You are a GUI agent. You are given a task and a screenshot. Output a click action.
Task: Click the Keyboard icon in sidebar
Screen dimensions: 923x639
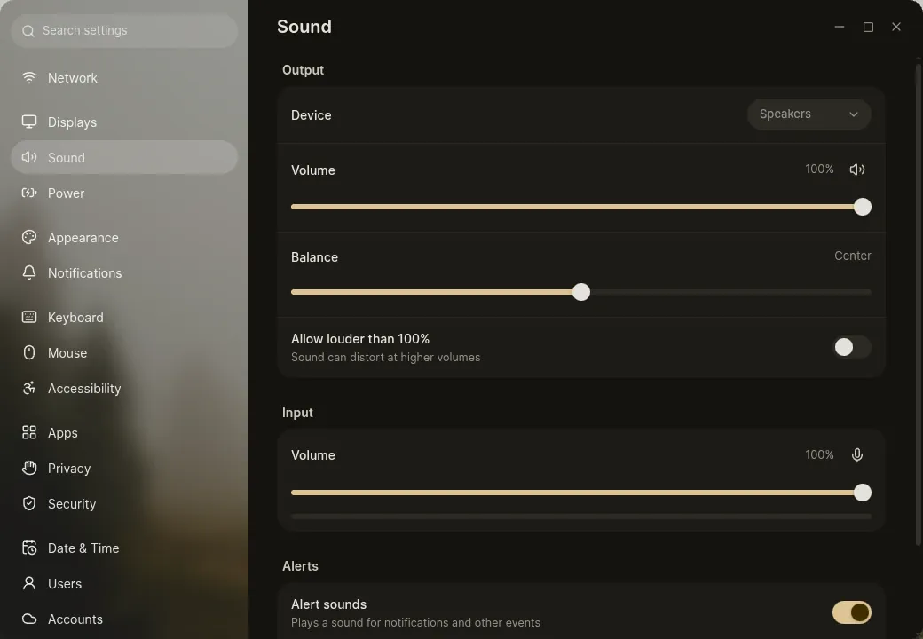click(x=28, y=317)
